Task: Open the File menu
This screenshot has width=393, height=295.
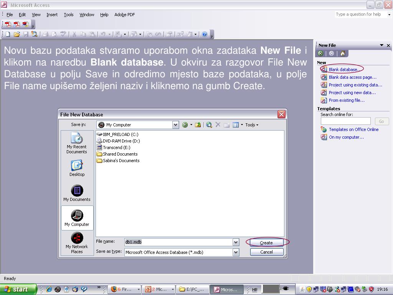Action: coord(10,15)
